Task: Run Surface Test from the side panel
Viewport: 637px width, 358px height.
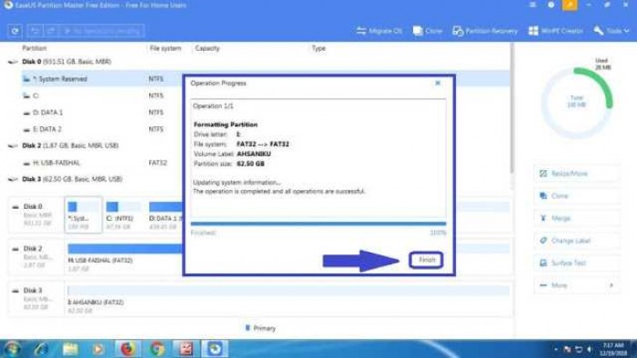Action: pyautogui.click(x=576, y=263)
